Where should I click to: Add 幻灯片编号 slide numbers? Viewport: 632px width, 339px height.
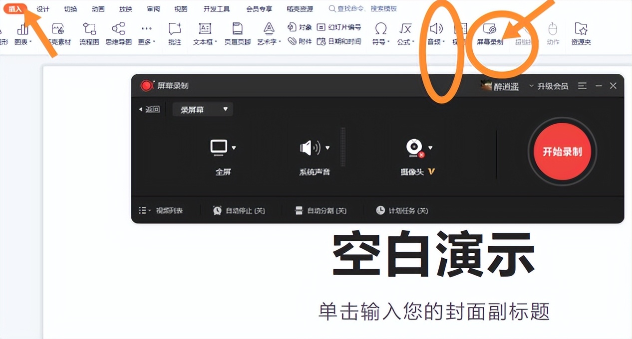pyautogui.click(x=344, y=27)
